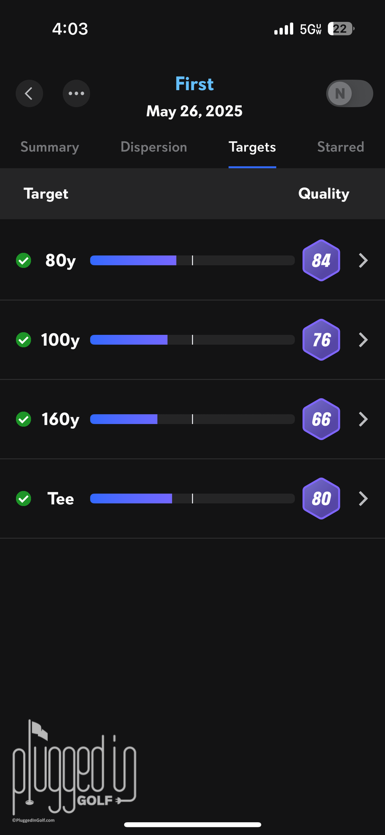The width and height of the screenshot is (385, 835).
Task: Expand the Tee target row chevron
Action: (363, 499)
